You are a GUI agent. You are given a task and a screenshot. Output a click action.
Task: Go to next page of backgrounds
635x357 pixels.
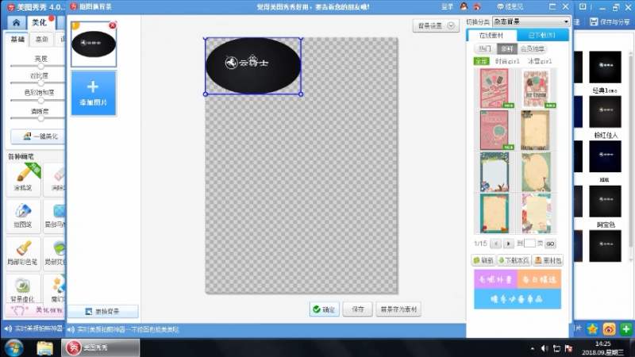tap(508, 244)
